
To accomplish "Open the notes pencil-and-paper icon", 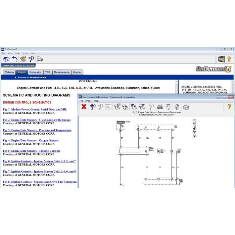I will pyautogui.click(x=23, y=59).
